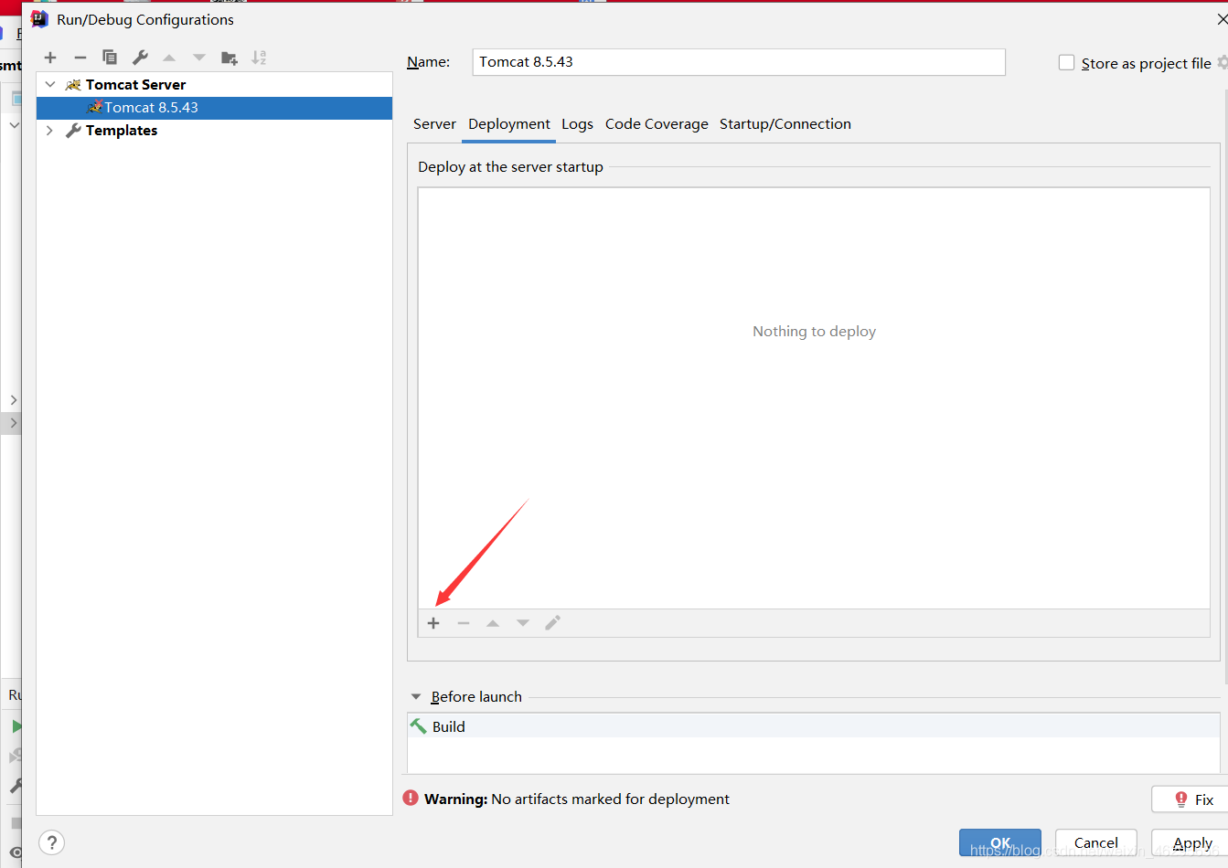Click into the Name text field
This screenshot has width=1228, height=868.
(738, 62)
